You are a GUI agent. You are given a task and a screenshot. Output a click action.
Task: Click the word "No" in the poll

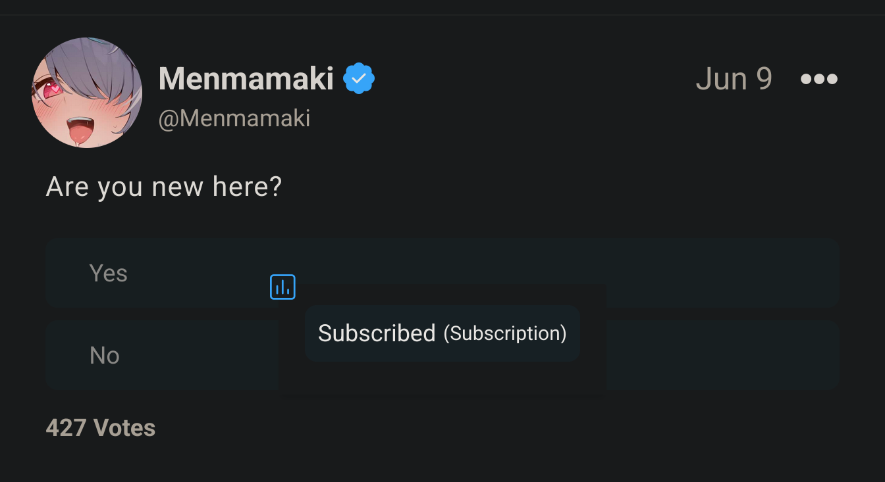pyautogui.click(x=105, y=355)
